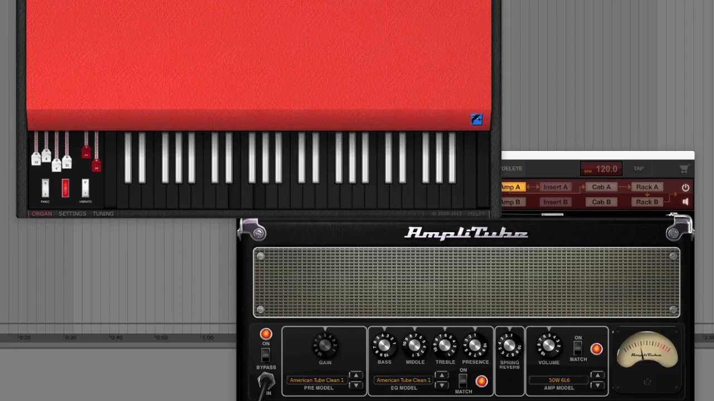Pull the 4' organ drawbar
714x401 pixels.
click(56, 165)
